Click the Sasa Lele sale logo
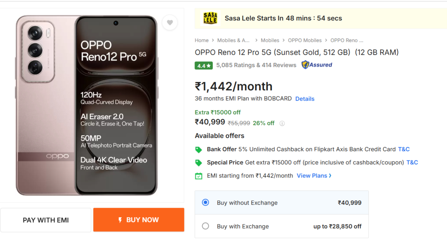The height and width of the screenshot is (251, 447). [x=210, y=18]
